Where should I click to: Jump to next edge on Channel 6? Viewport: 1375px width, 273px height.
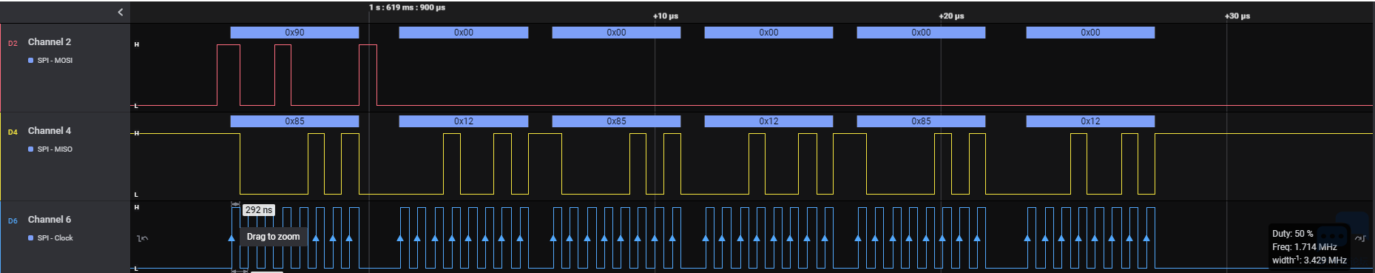1359,238
